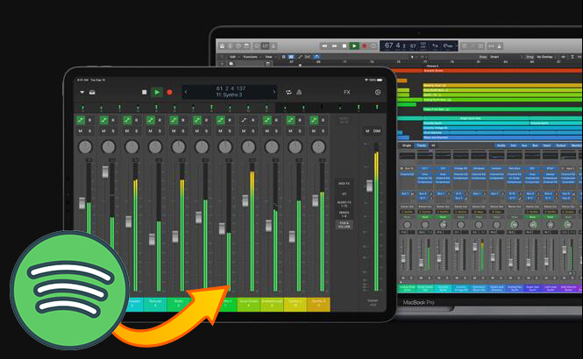This screenshot has height=359, width=583.
Task: Click fast forward in MacBook transport
Action: pyautogui.click(x=334, y=46)
